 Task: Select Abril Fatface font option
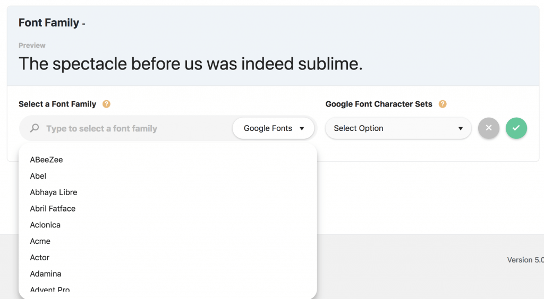(53, 208)
